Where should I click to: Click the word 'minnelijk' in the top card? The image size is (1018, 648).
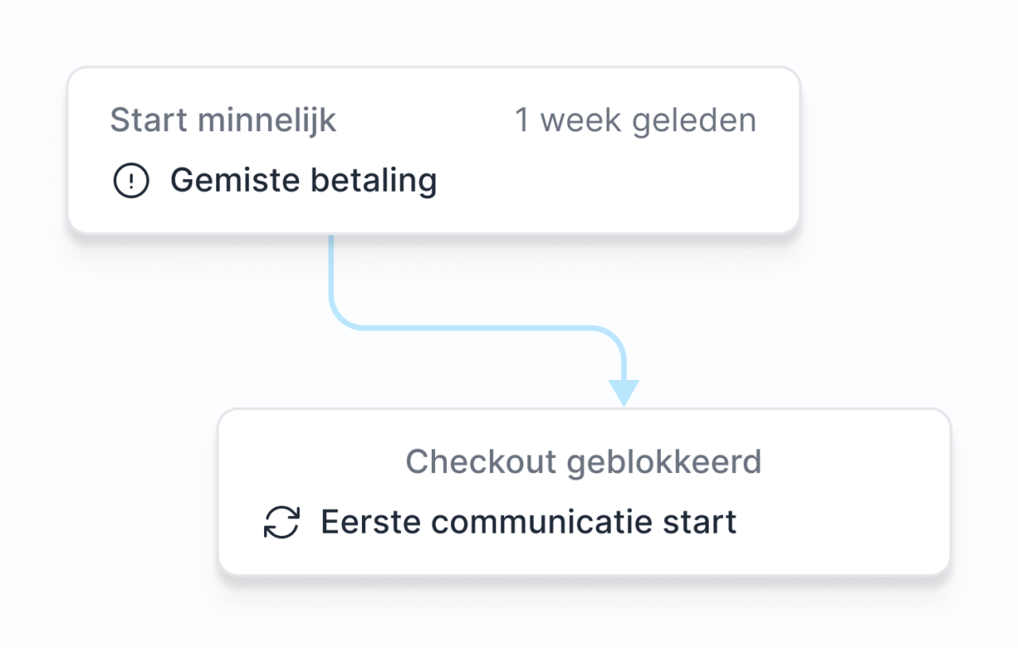(x=267, y=121)
